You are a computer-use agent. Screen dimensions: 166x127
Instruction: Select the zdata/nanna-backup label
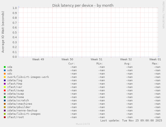pos(22,111)
